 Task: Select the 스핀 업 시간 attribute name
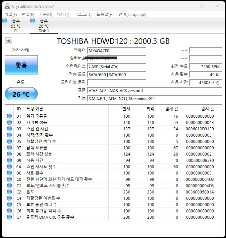[37, 129]
